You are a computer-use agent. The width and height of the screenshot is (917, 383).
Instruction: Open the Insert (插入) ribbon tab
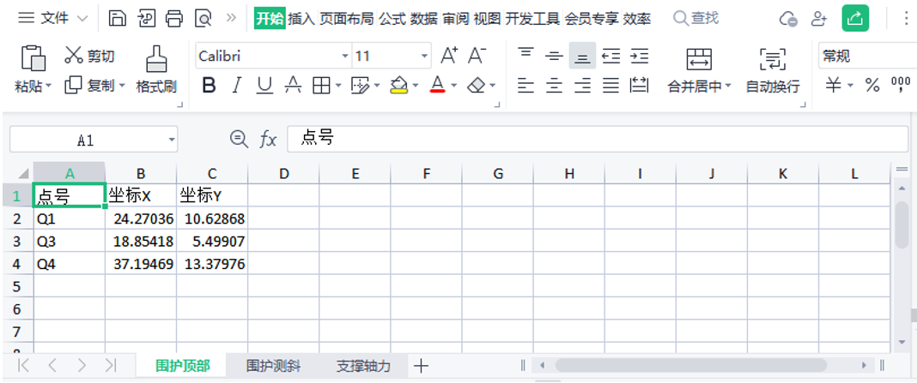tap(301, 18)
